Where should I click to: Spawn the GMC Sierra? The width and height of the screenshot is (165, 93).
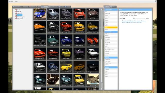(x=79, y=54)
